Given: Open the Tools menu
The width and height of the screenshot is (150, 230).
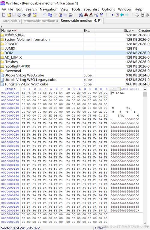Looking at the screenshot, I should [76, 9].
